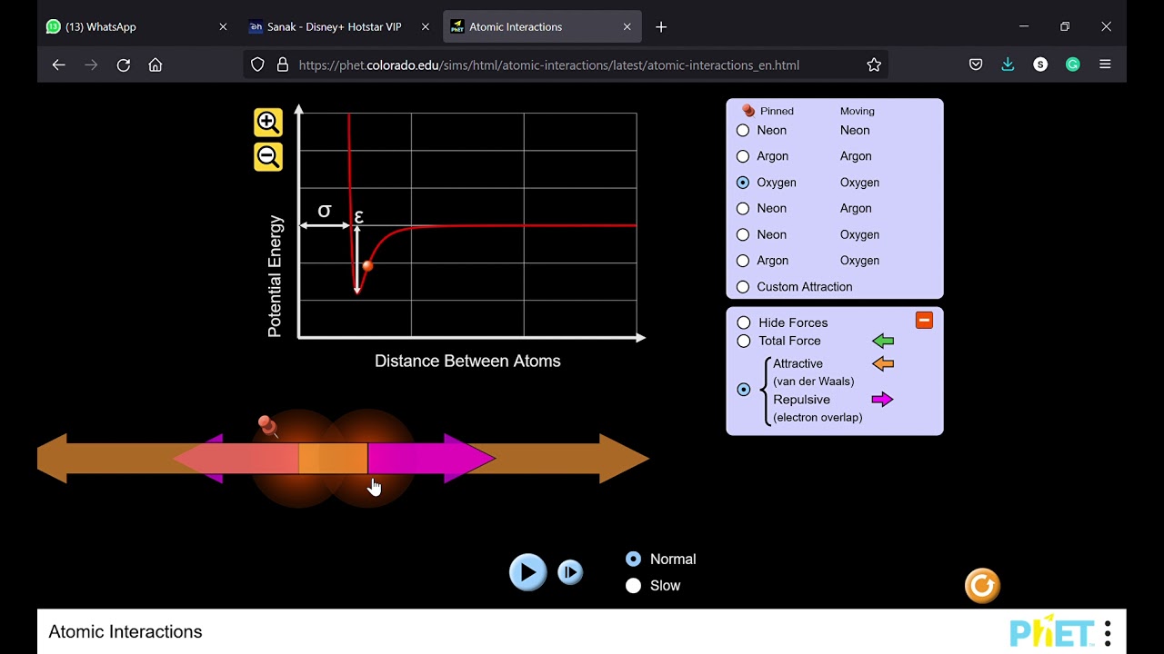Select the Neon-Oxygen atom pair
Viewport: 1164px width, 654px height.
pyautogui.click(x=743, y=234)
